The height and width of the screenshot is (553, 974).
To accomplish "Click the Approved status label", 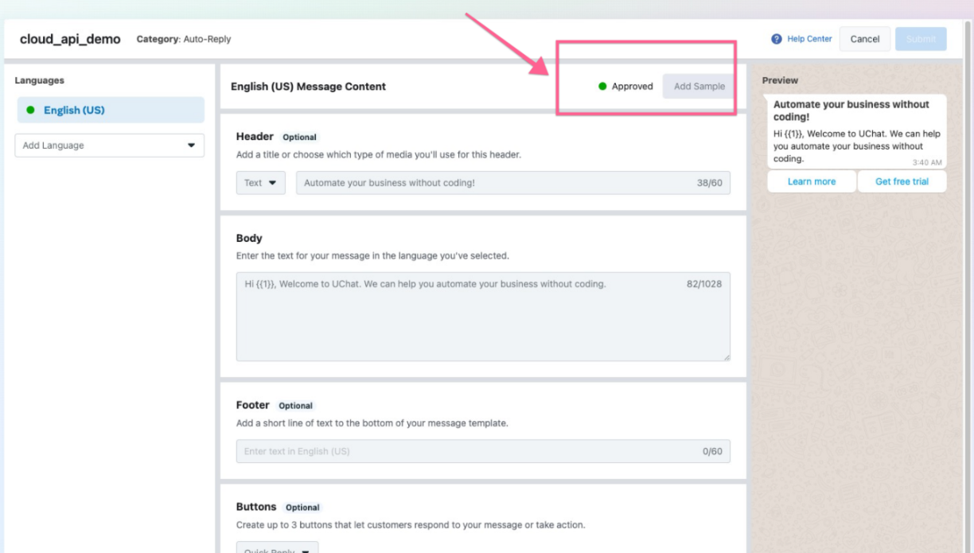I will pyautogui.click(x=632, y=86).
